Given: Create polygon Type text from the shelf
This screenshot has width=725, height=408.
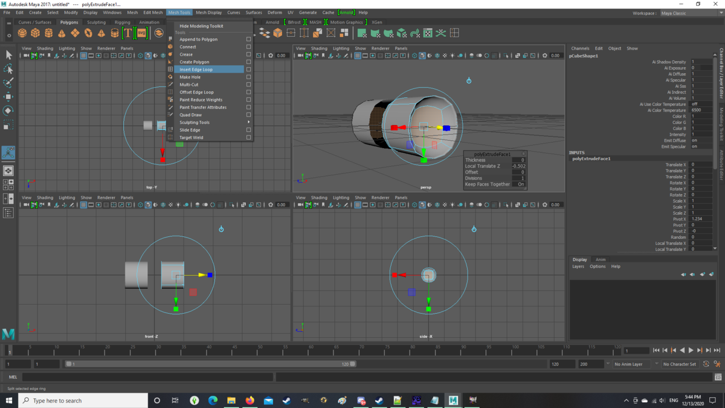Looking at the screenshot, I should (127, 33).
